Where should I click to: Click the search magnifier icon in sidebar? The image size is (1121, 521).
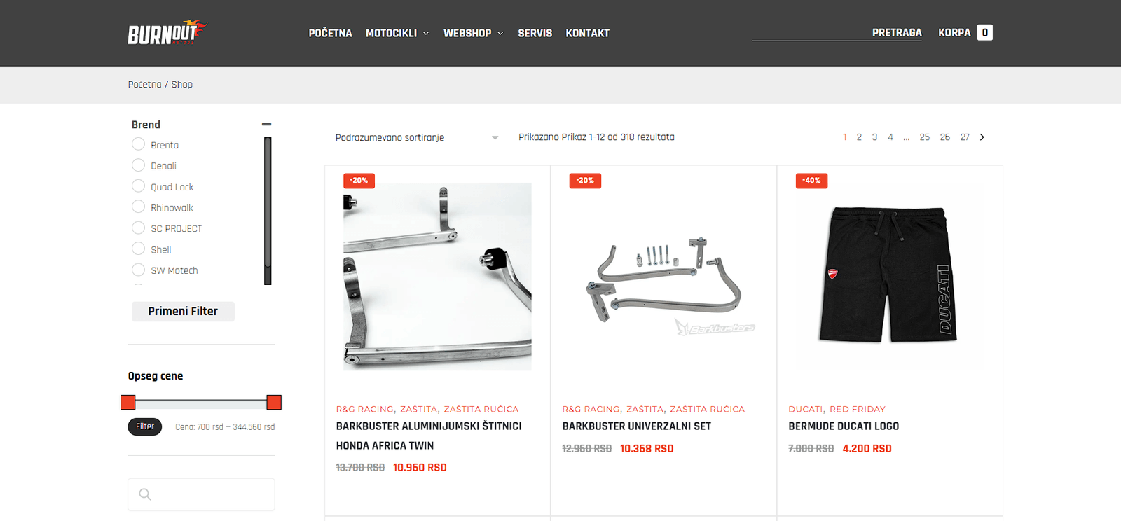tap(145, 494)
